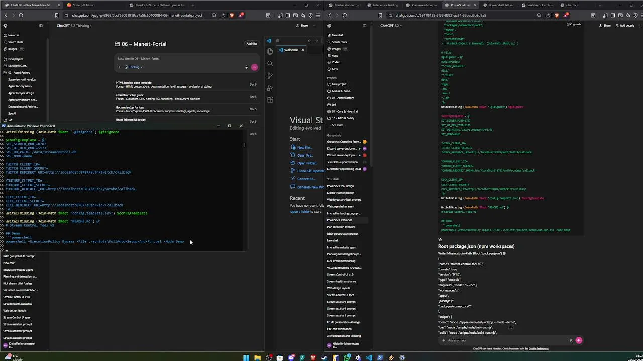Toggle sidebar collapse icon in right ChatGPT

click(365, 26)
